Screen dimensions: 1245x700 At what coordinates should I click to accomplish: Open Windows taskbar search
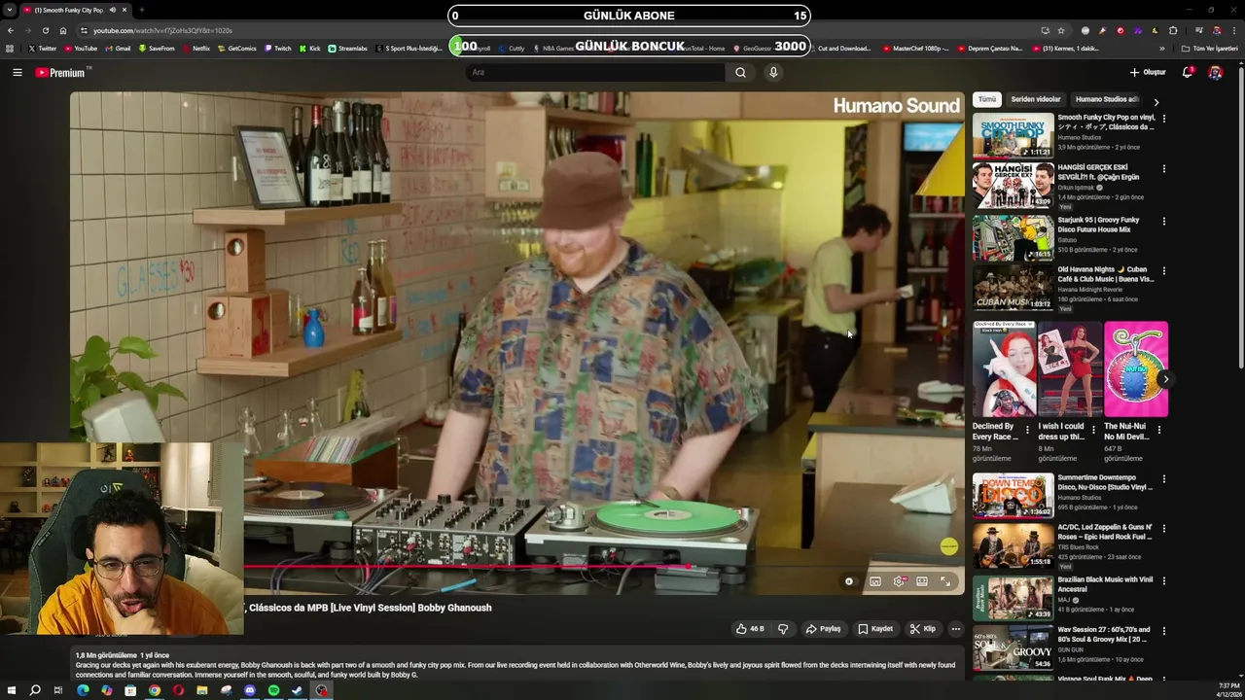35,690
